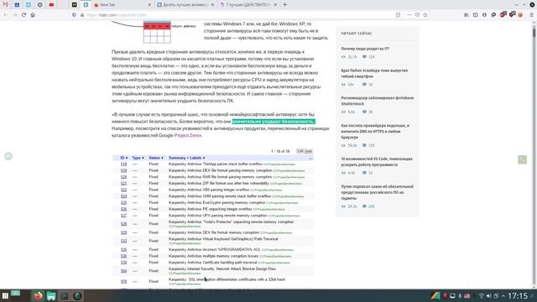Open issue ID 978
537x302 pixels.
(123, 282)
